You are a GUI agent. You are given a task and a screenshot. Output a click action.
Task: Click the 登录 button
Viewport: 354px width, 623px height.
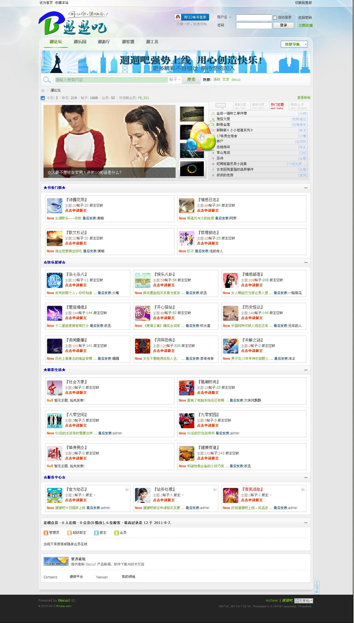click(284, 25)
